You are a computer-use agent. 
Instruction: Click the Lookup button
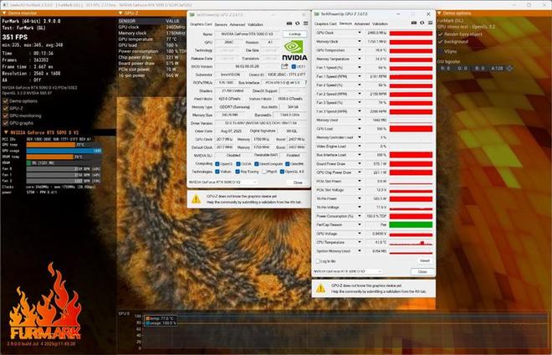(x=294, y=34)
